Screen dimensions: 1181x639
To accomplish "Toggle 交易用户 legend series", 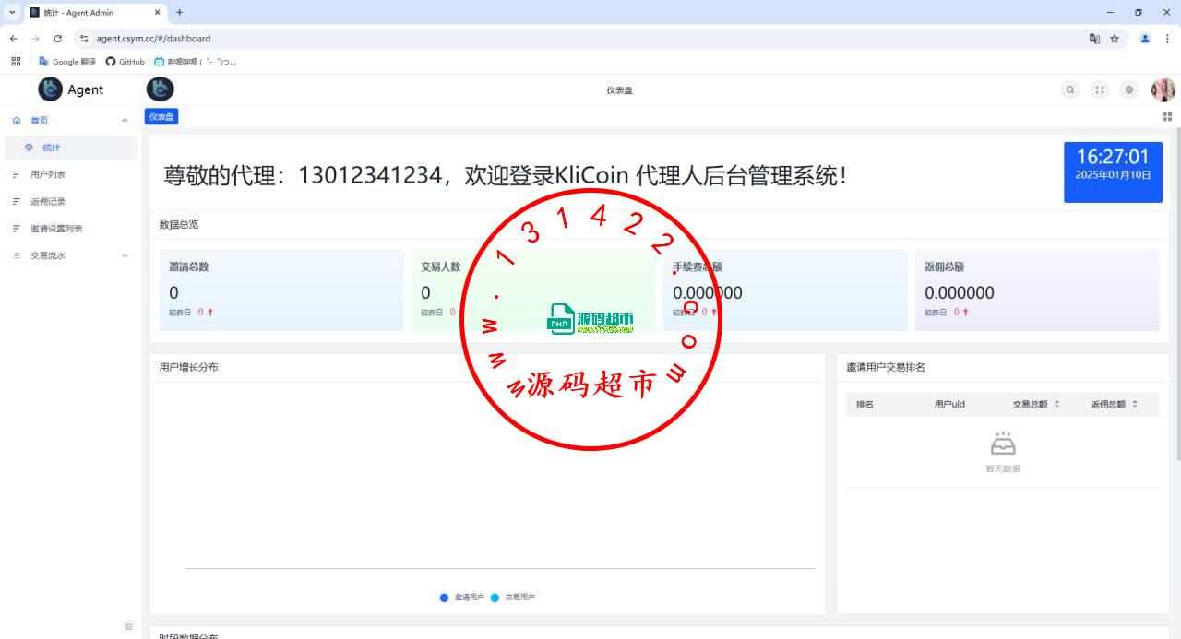I will [513, 598].
